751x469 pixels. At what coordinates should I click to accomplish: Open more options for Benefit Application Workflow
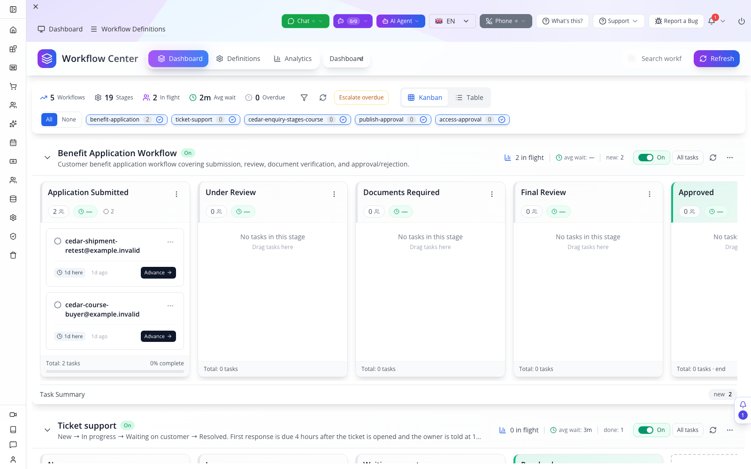pyautogui.click(x=730, y=158)
